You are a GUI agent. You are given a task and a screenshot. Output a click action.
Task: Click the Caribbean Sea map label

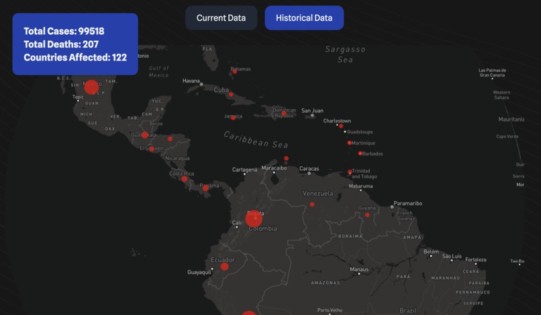[x=256, y=139]
